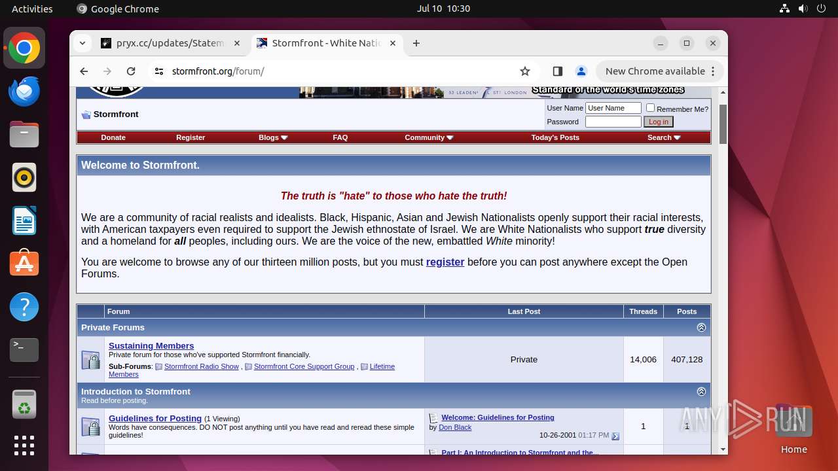Open Today's Posts
838x471 pixels.
click(x=555, y=137)
